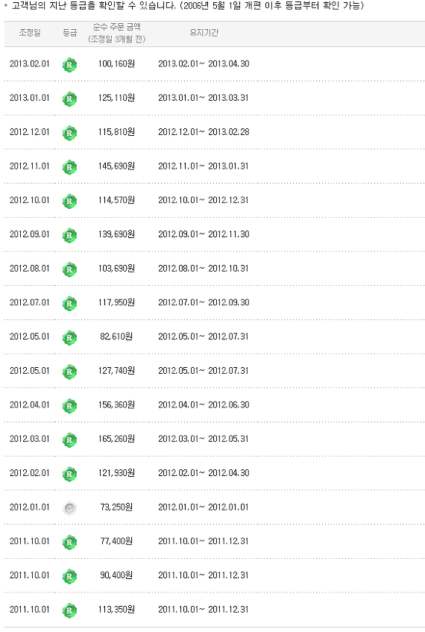Click the green R grade icon for 2013.02.01
Screen dimensions: 425x632
click(69, 64)
